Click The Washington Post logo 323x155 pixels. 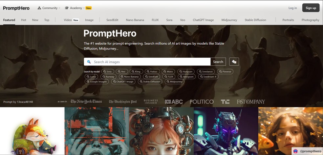click(x=123, y=102)
